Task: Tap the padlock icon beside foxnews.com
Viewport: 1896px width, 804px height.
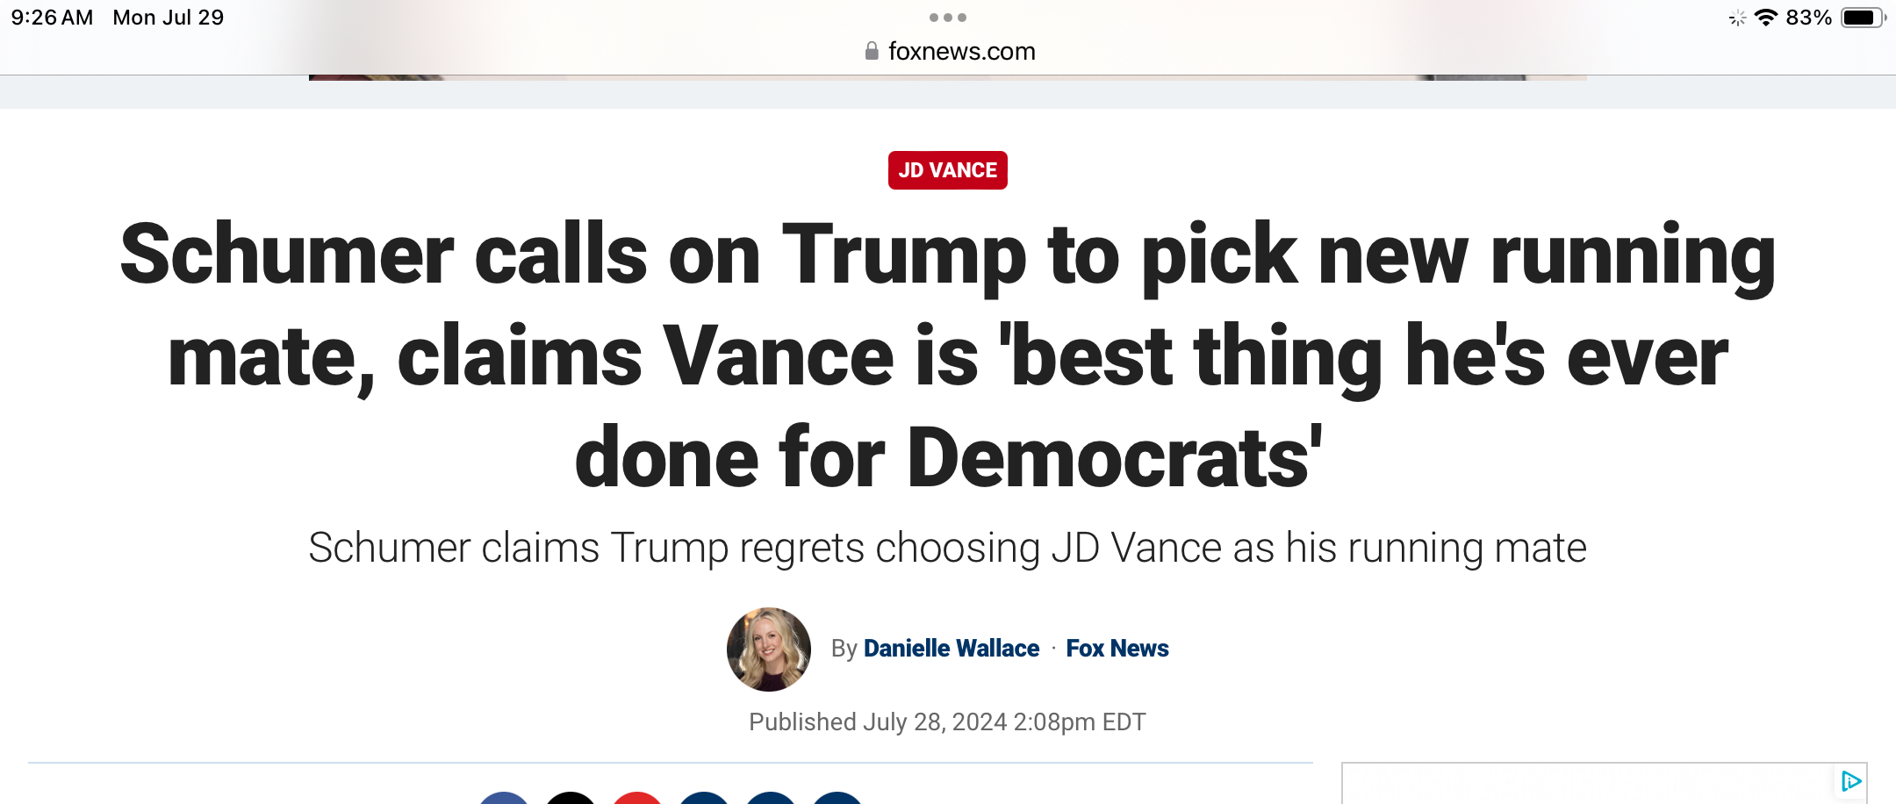Action: [872, 51]
